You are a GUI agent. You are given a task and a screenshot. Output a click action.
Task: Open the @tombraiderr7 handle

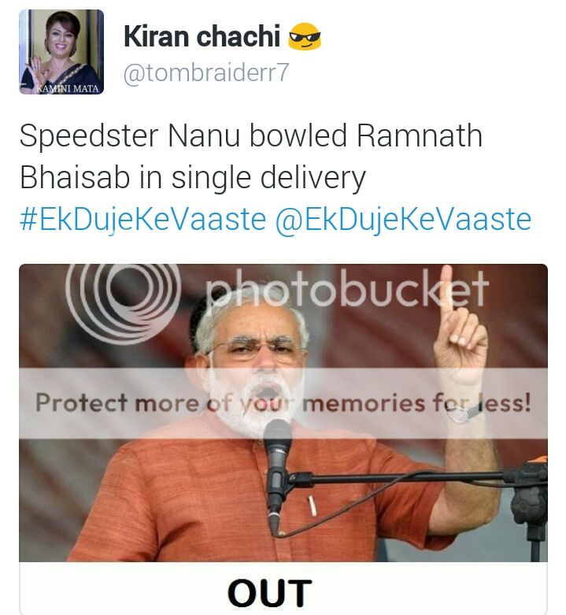206,73
